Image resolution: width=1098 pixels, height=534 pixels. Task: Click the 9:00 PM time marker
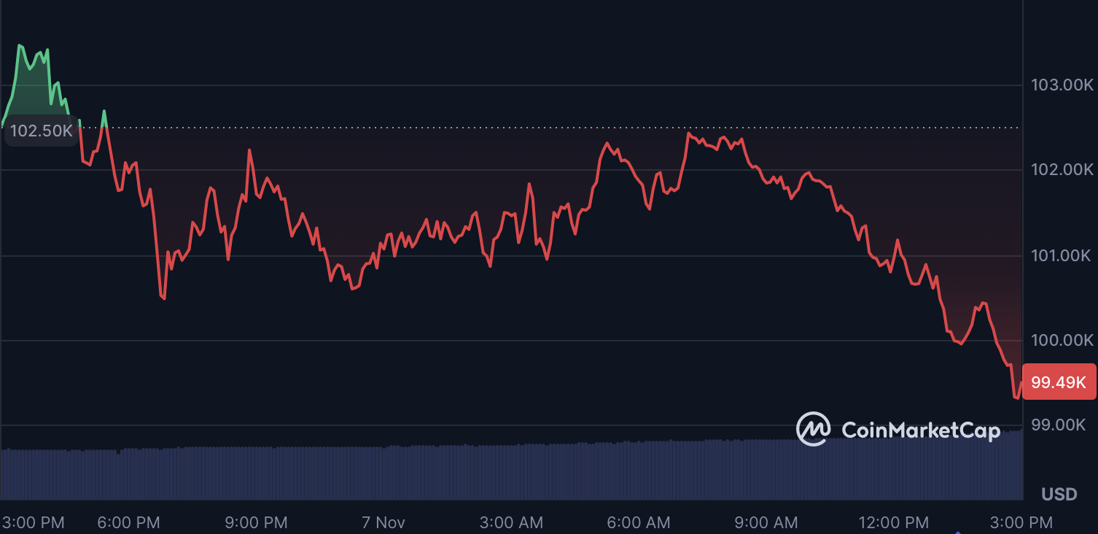(257, 522)
